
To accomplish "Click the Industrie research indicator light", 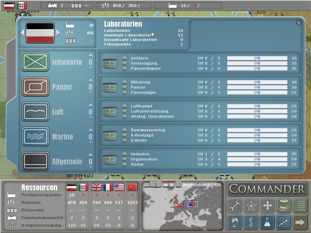I will coord(124,154).
